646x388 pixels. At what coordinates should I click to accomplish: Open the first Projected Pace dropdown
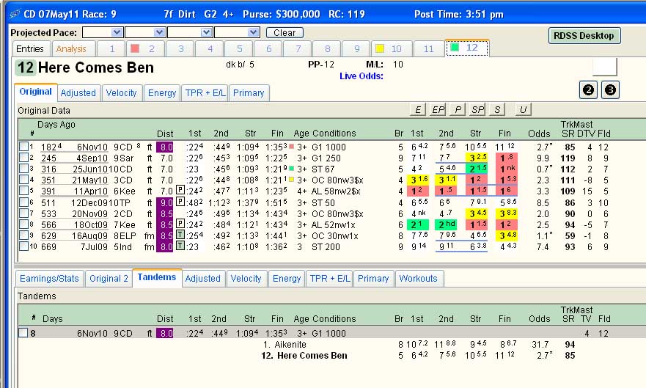point(117,32)
